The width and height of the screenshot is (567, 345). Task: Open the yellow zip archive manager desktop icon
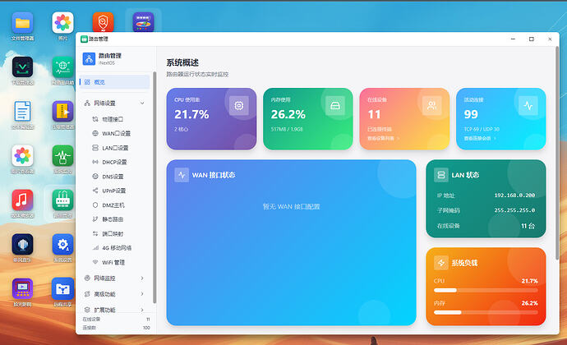[x=62, y=112]
